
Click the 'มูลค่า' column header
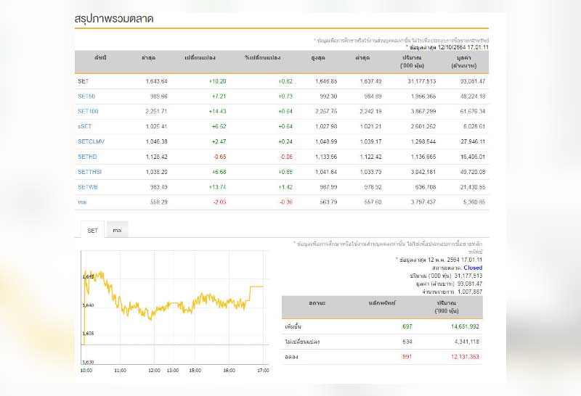click(x=470, y=57)
